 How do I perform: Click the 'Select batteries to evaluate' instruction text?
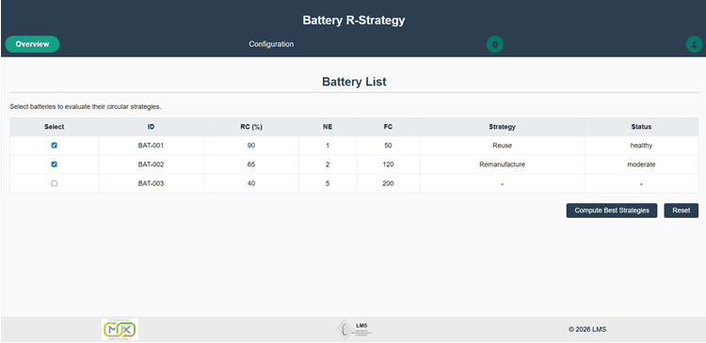(86, 107)
